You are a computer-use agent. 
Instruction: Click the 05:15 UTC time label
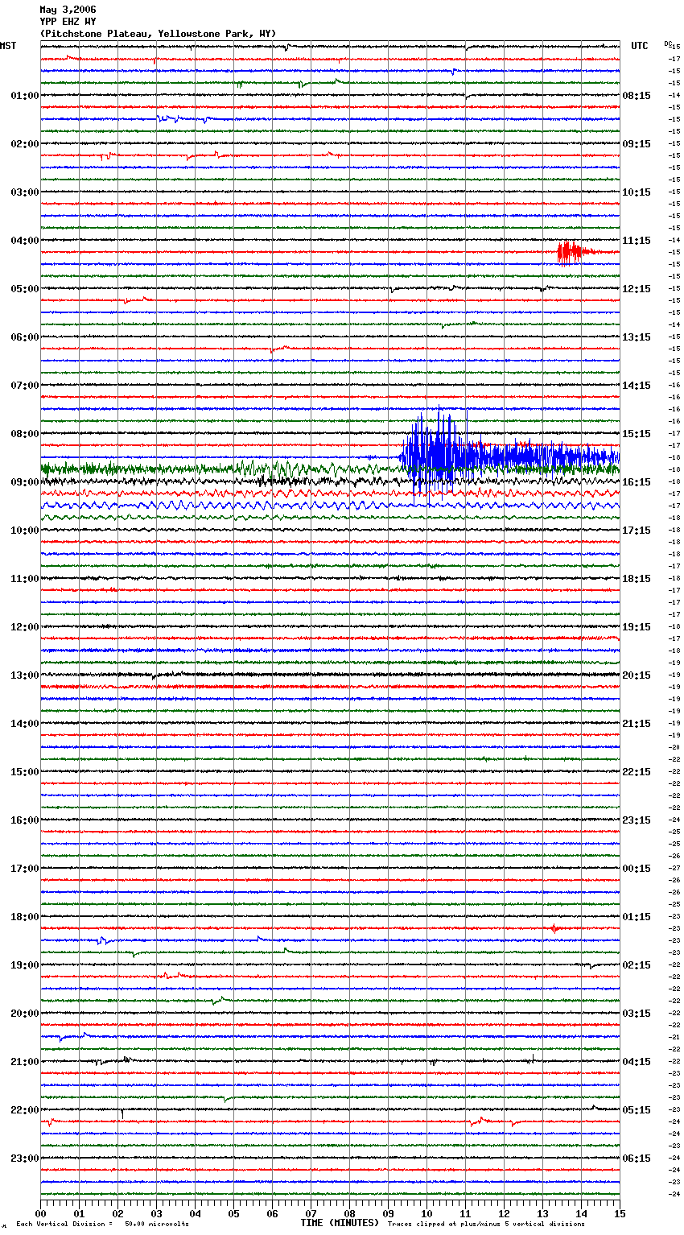637,1110
